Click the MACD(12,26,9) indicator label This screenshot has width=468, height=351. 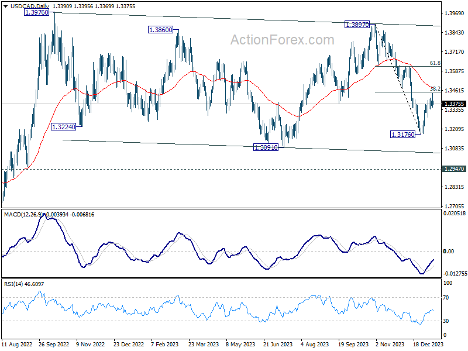pos(23,215)
